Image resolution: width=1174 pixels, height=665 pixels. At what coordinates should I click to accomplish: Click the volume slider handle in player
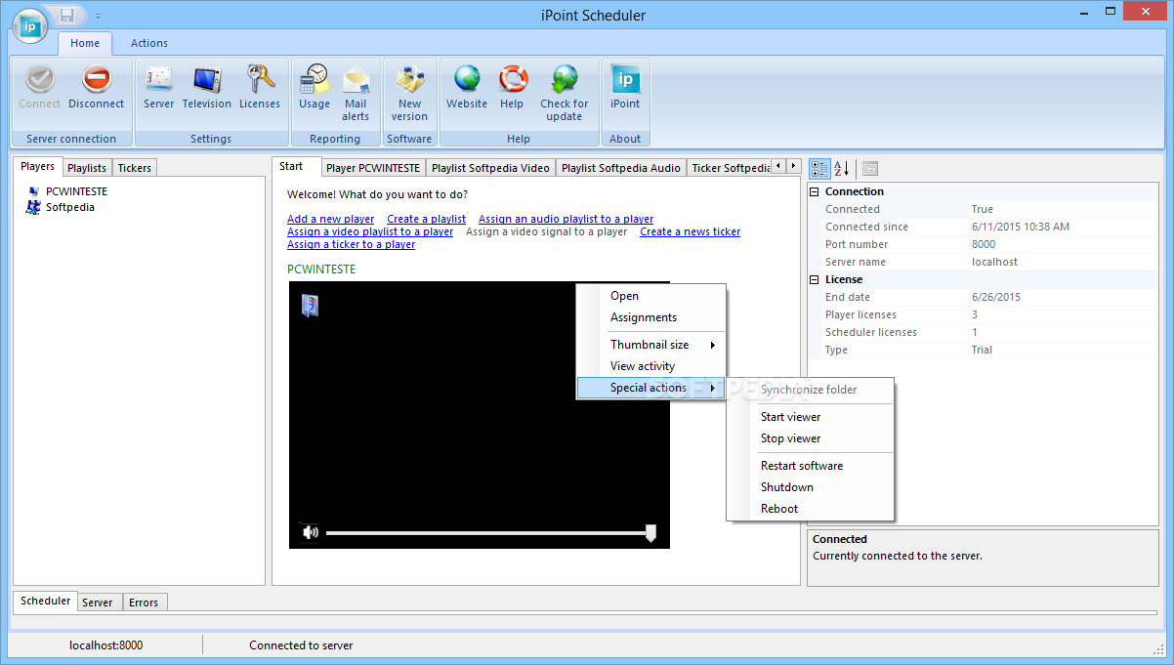pos(650,532)
